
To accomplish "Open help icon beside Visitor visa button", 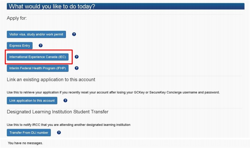I will [74, 34].
